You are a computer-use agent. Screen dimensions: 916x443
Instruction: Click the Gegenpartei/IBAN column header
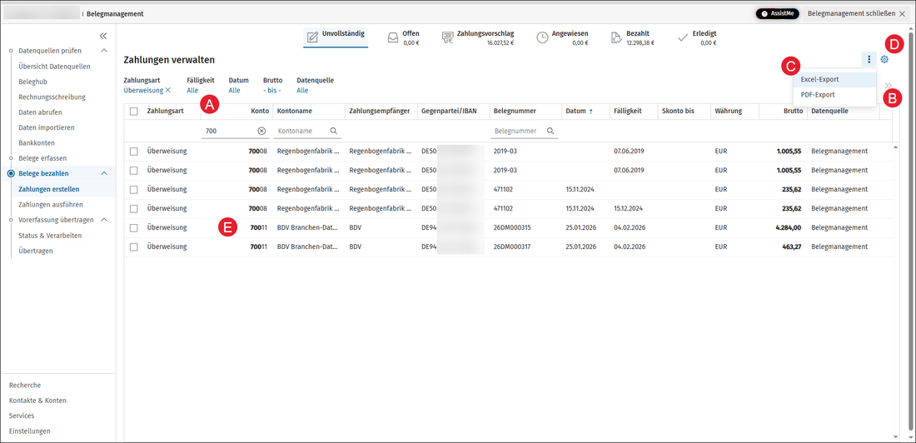pos(448,111)
